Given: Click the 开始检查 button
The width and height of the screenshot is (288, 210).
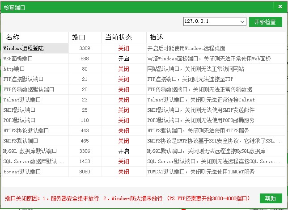Looking at the screenshot, I should [x=265, y=22].
